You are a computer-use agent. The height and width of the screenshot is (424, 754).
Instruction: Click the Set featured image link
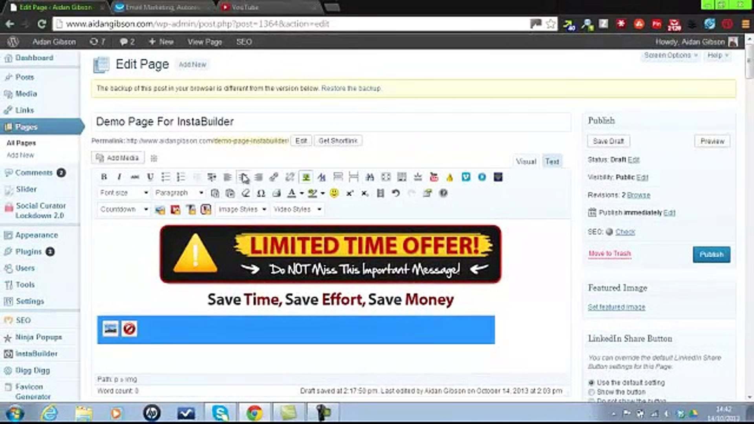point(616,307)
